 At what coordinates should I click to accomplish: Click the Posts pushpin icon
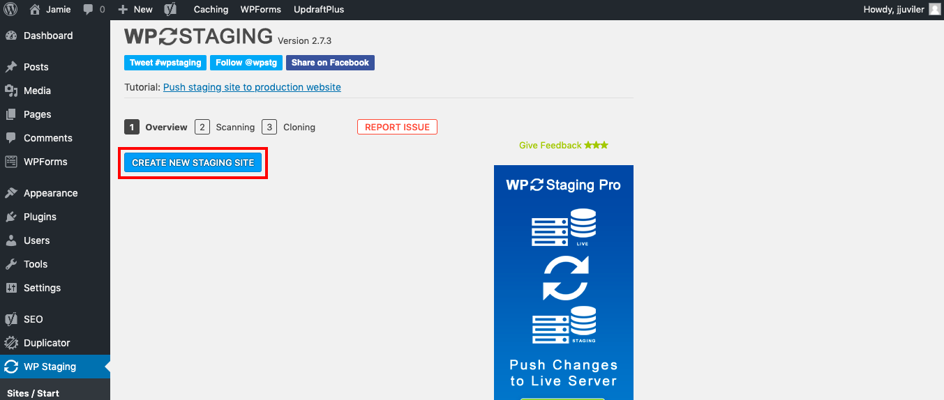(x=11, y=67)
